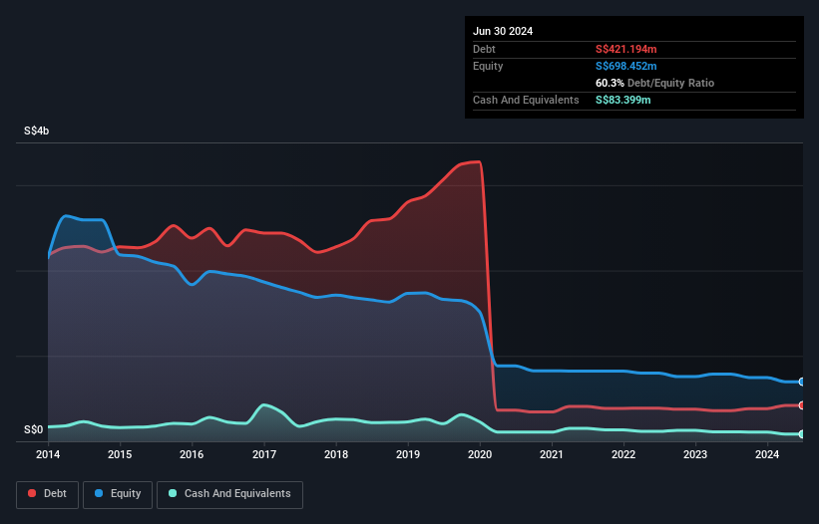Click the 2024 x-axis label
The width and height of the screenshot is (819, 524).
pos(767,454)
